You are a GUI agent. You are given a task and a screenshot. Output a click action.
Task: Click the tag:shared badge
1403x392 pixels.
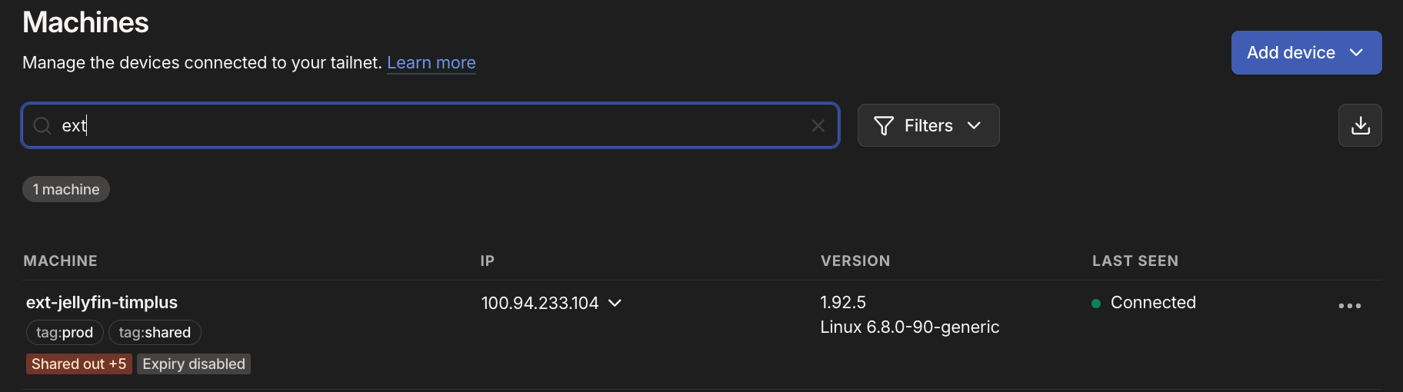click(155, 332)
